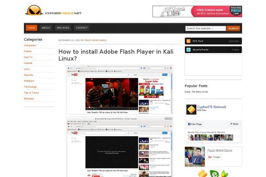Go to the ARCHIVES page
266x177 pixels.
pos(63,28)
